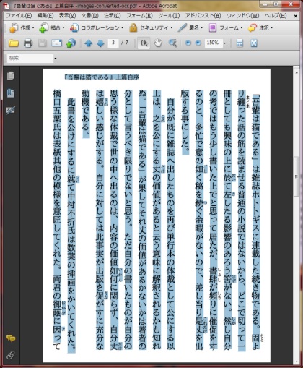
Task: Expand the 作成 (Create) dropdown
Action: (33, 28)
